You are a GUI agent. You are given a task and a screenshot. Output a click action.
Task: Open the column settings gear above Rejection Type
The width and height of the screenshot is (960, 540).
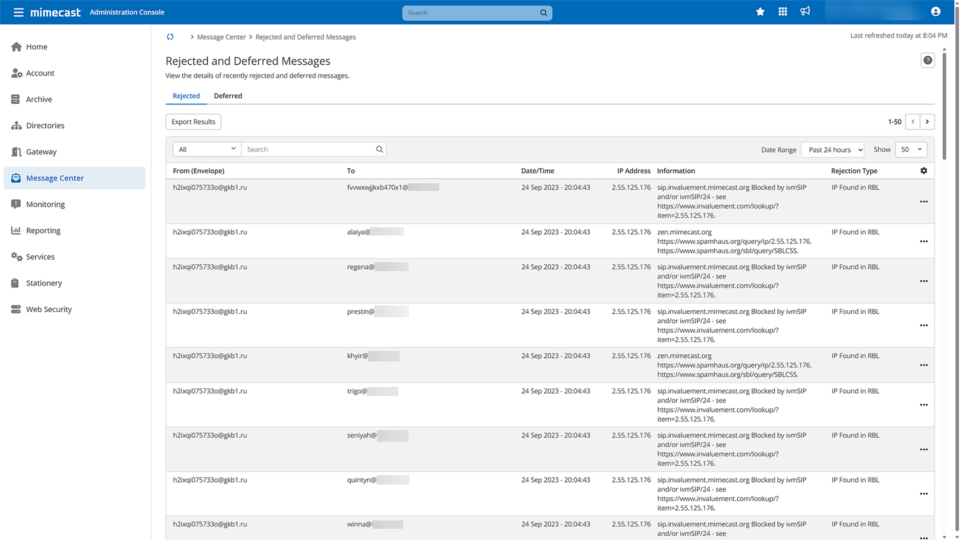(x=923, y=170)
